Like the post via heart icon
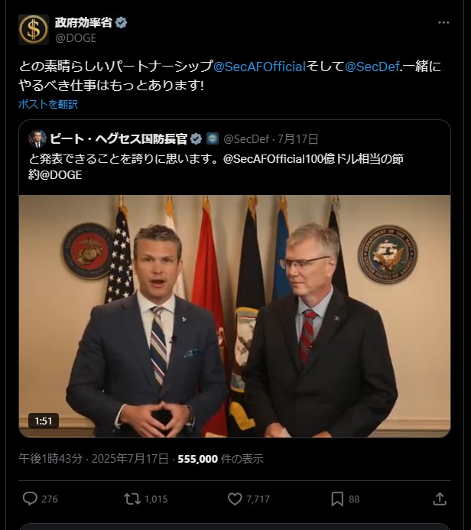This screenshot has height=530, width=471. 235,499
